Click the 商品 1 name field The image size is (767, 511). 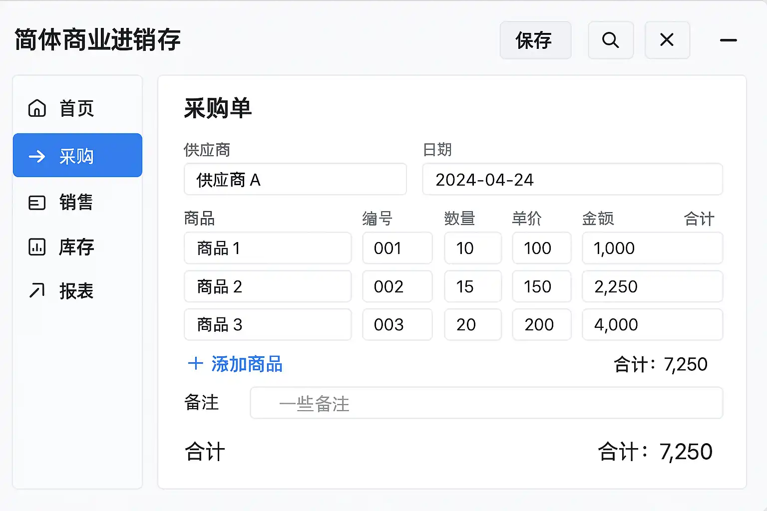267,248
